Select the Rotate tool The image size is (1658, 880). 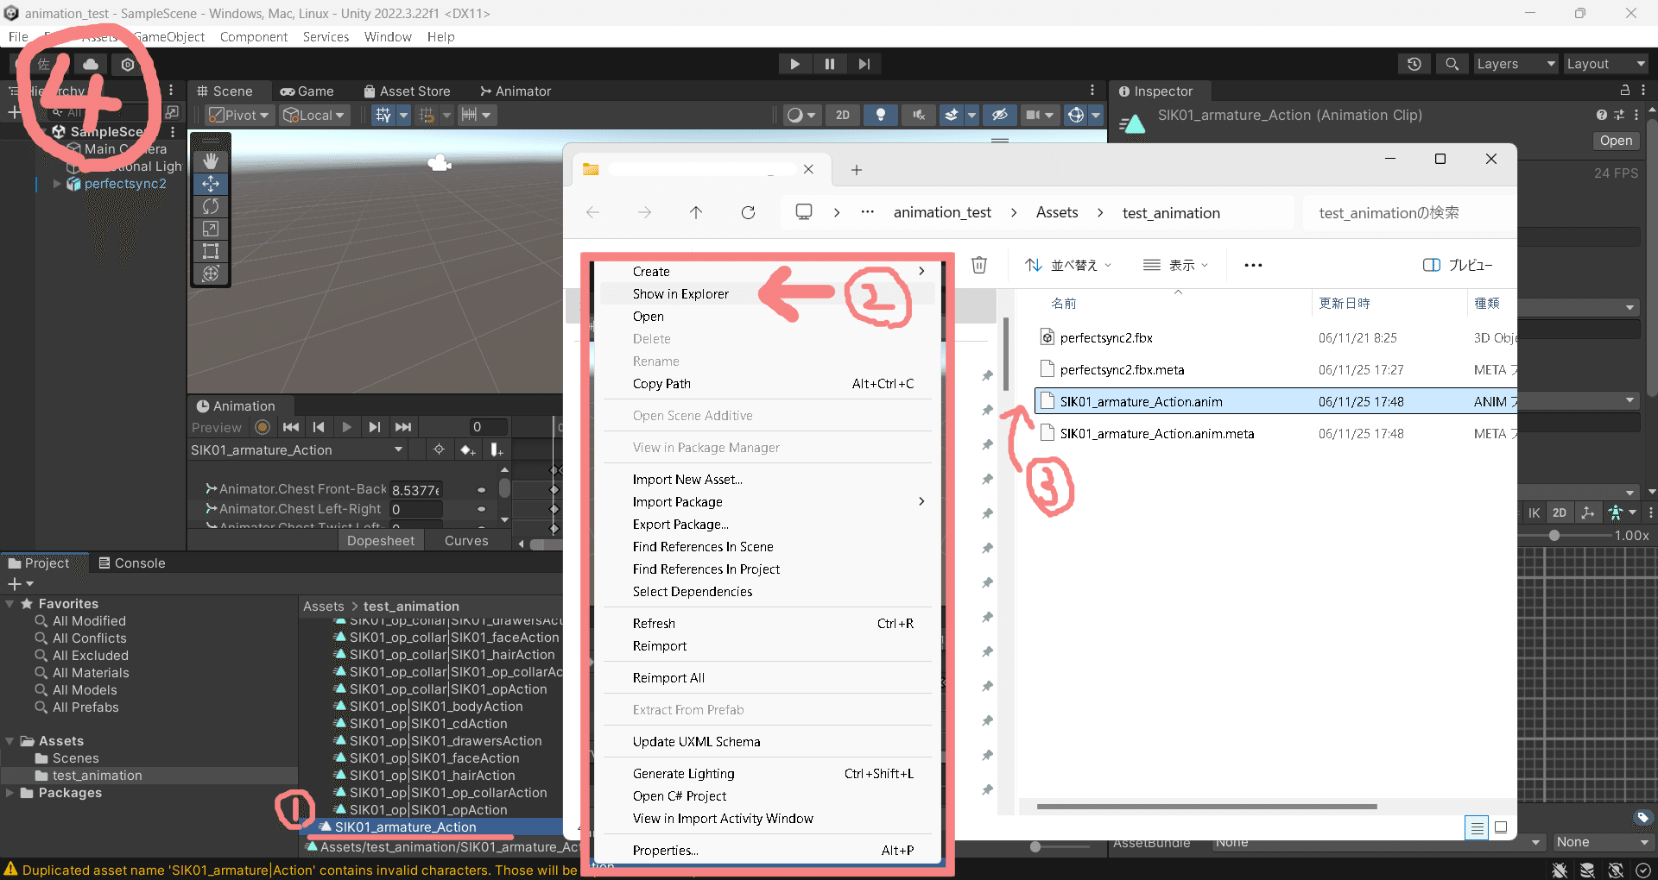click(210, 206)
